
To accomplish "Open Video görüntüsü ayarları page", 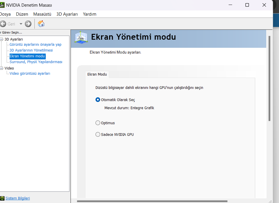I will 30,73.
